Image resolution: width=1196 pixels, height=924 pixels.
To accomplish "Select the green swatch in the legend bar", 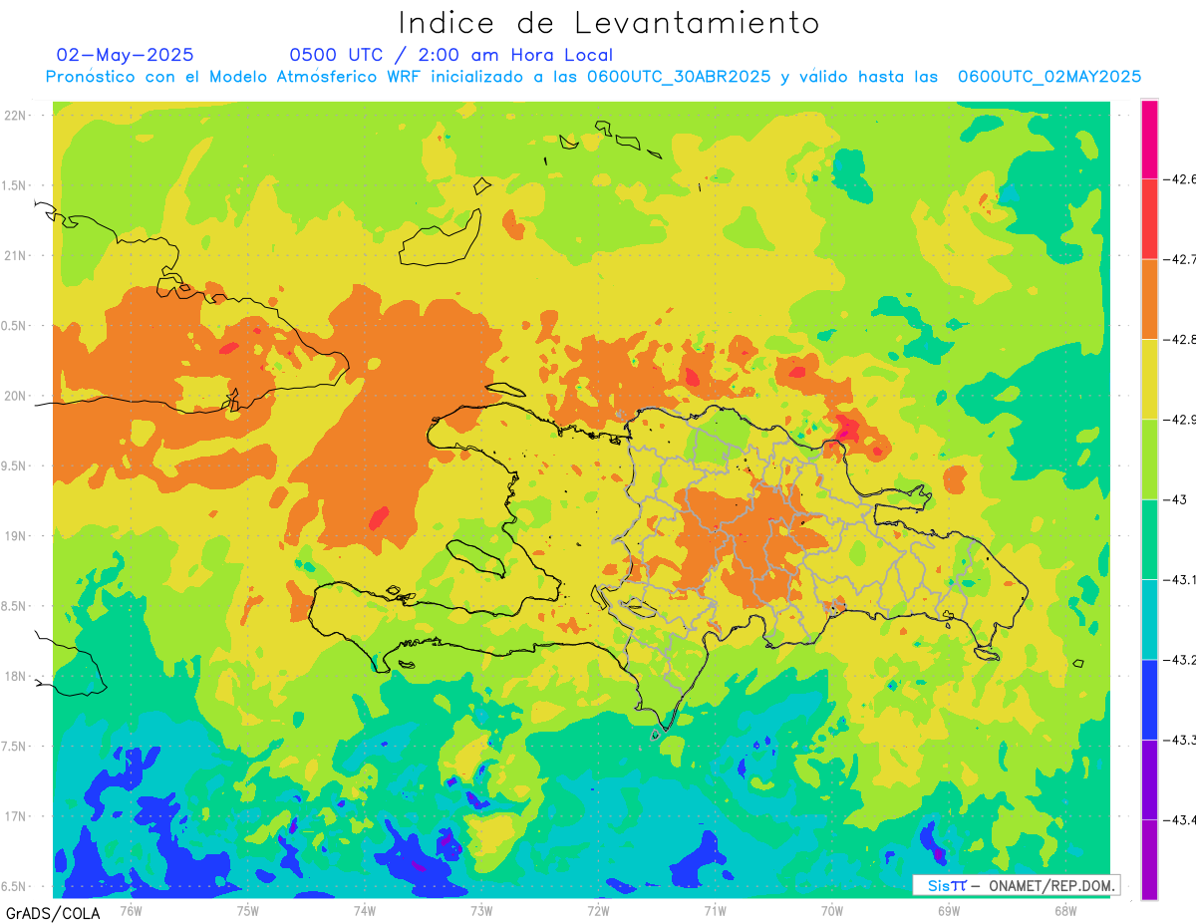I will click(x=1150, y=539).
